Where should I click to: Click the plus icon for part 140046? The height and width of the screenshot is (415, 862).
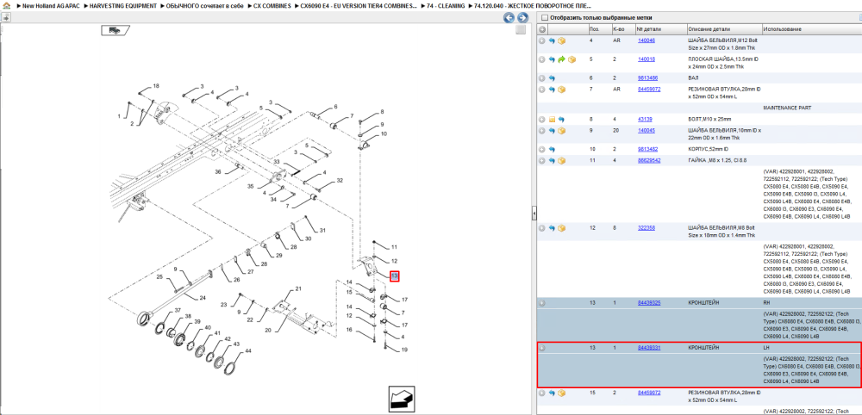tap(542, 40)
